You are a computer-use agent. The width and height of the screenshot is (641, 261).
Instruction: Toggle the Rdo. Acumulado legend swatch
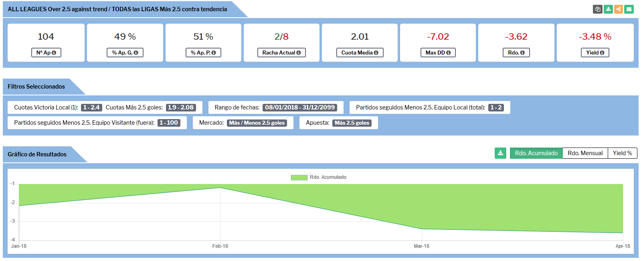click(299, 177)
